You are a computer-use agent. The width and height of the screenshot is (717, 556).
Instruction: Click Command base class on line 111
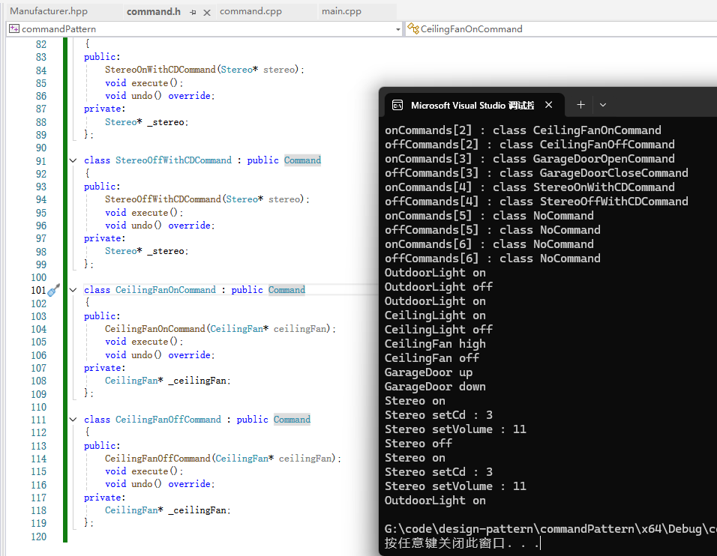292,420
